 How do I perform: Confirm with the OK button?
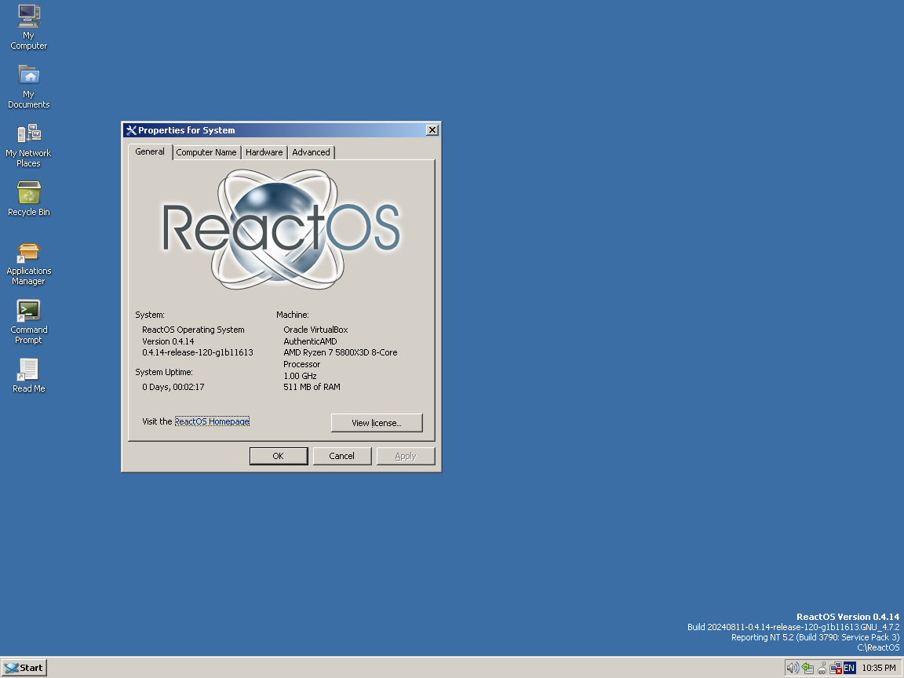[x=279, y=456]
